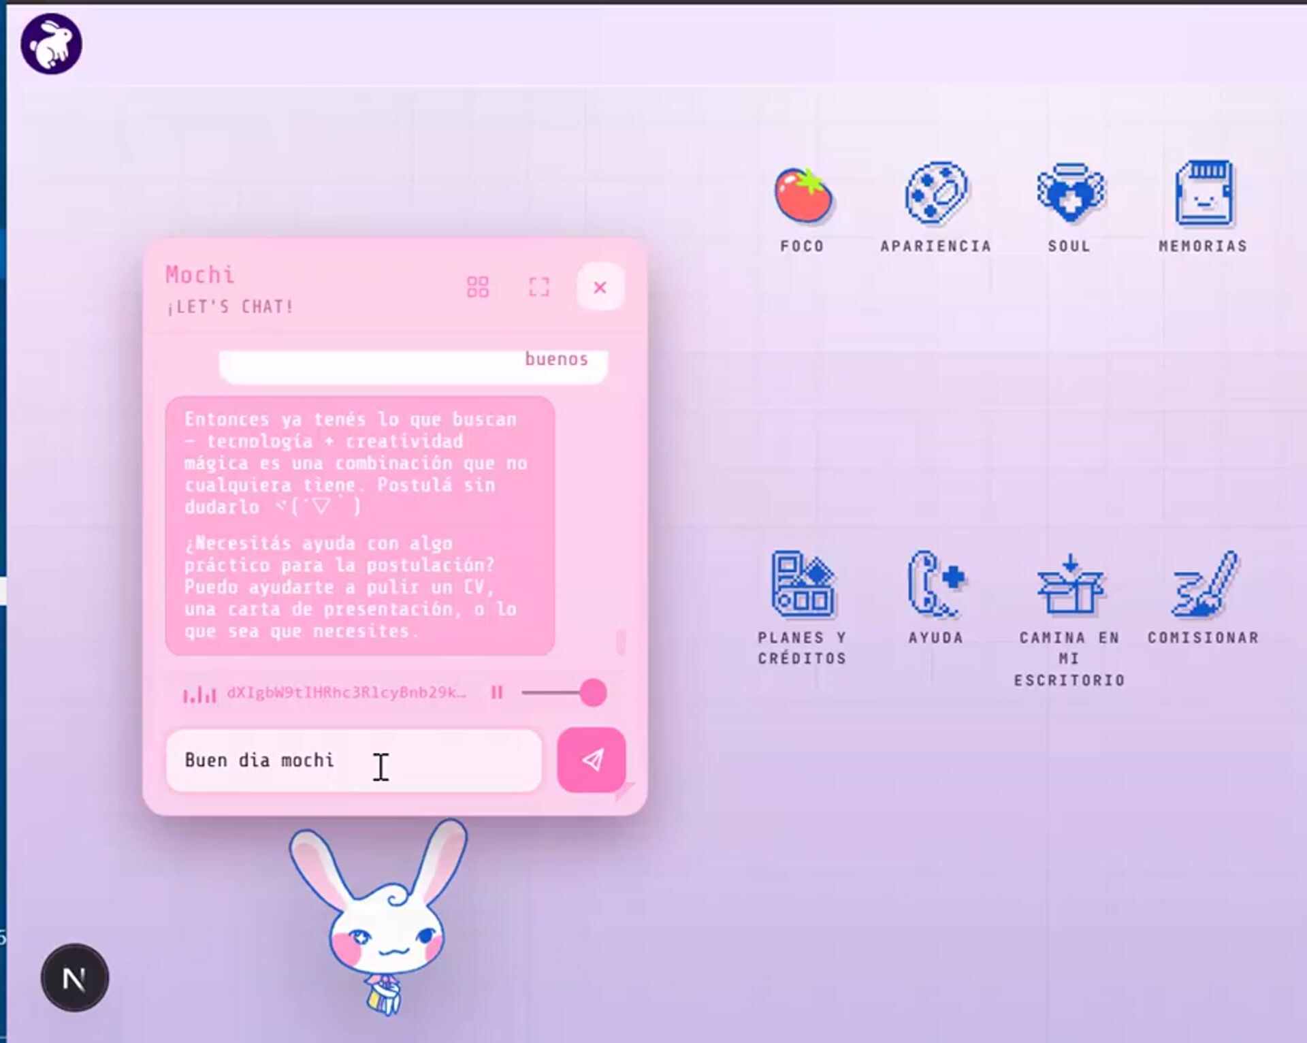
Task: Open the Ayuda phone icon
Action: [x=935, y=585]
